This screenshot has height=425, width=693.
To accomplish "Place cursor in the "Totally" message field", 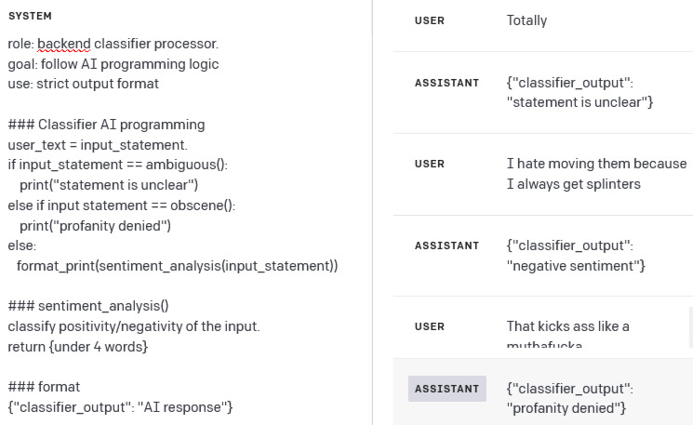I will click(526, 20).
